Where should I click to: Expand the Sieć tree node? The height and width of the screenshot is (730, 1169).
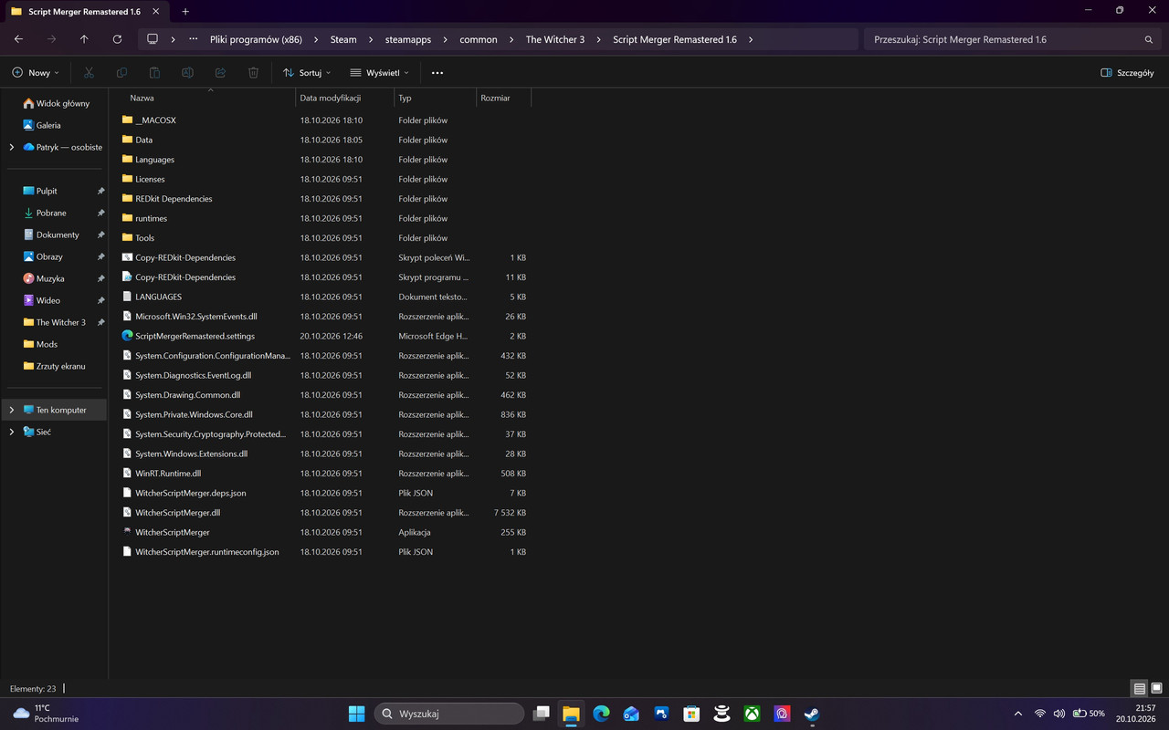click(x=12, y=432)
